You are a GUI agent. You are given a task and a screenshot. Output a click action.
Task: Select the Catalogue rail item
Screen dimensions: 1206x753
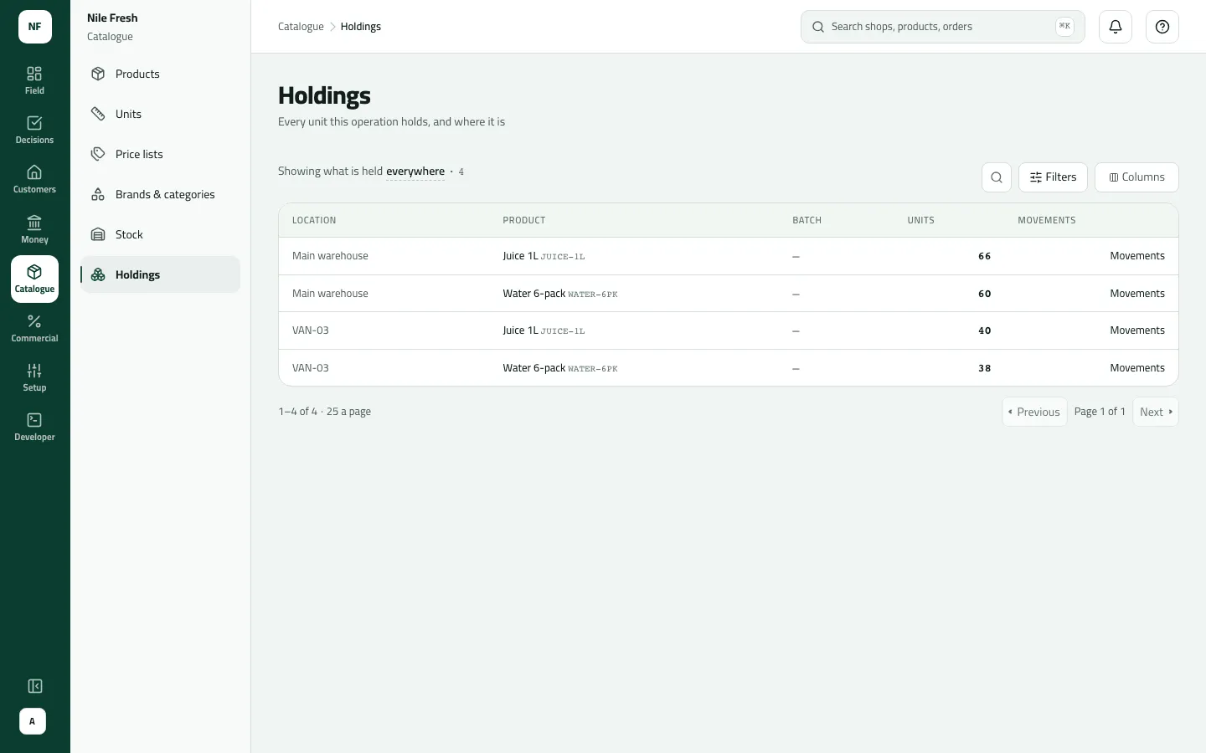coord(34,279)
